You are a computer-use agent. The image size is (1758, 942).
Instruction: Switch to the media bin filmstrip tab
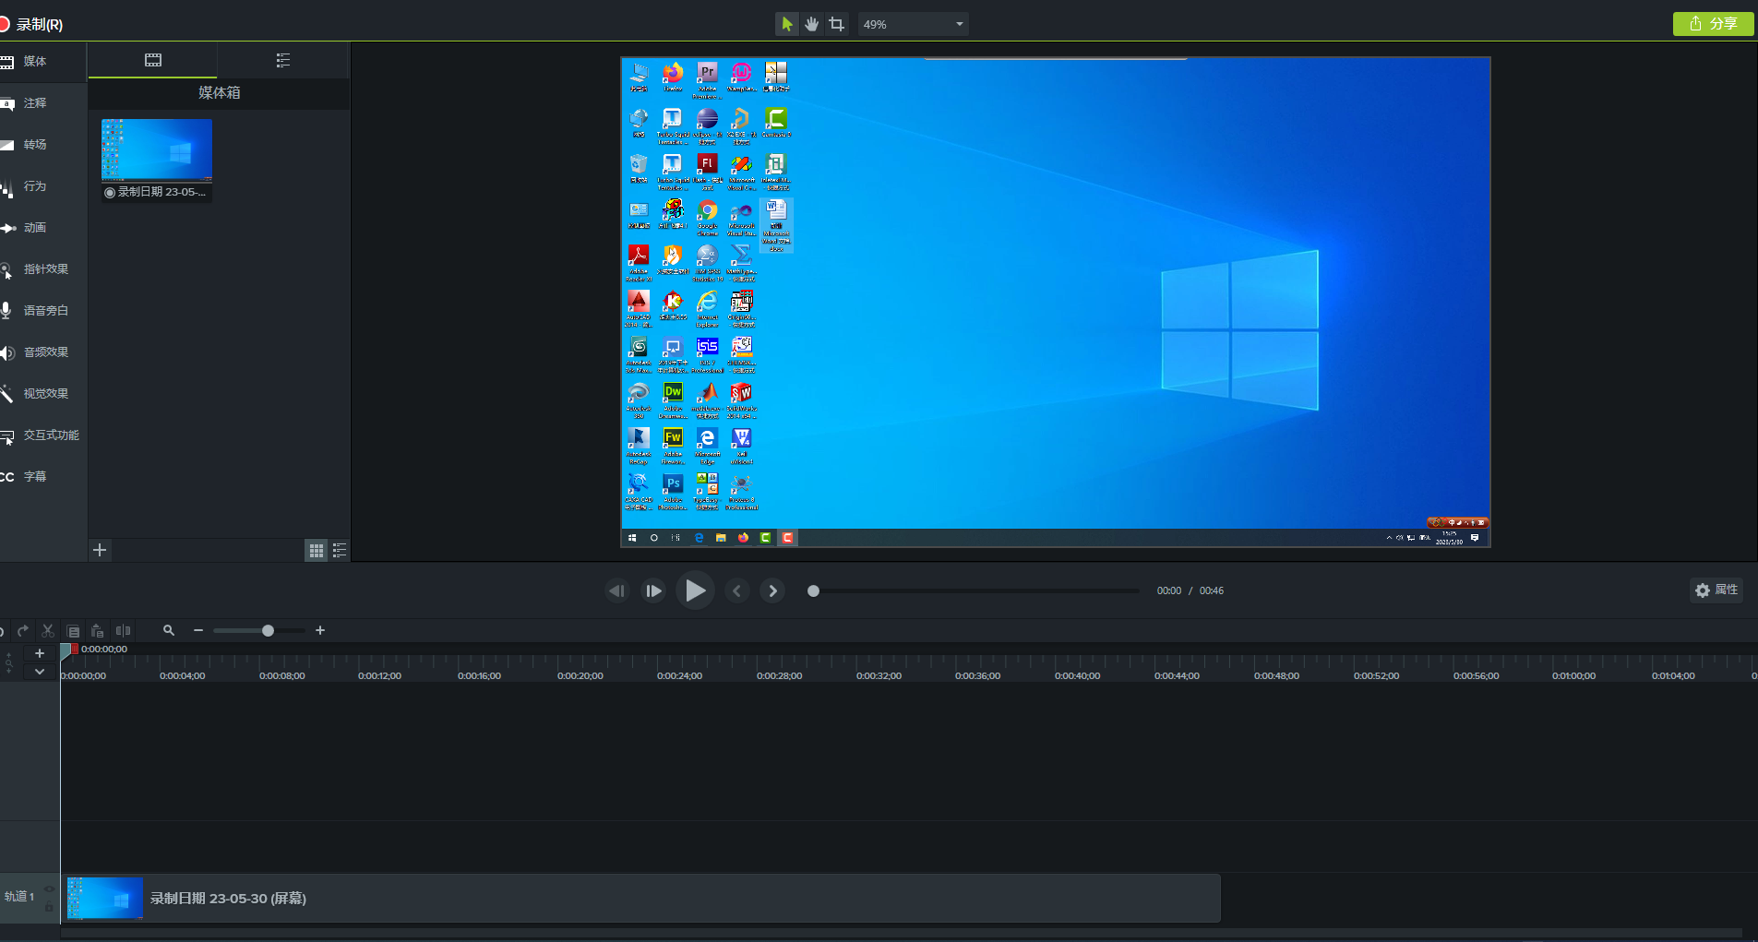[153, 60]
